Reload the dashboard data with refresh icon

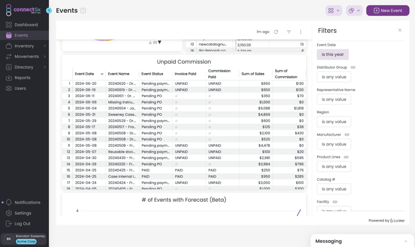pyautogui.click(x=276, y=32)
